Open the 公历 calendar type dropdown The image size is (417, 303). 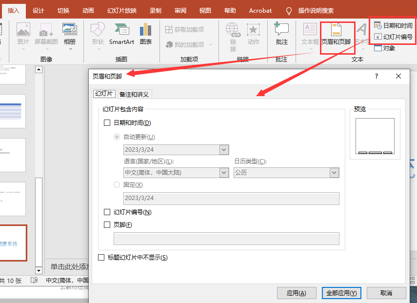pyautogui.click(x=334, y=173)
